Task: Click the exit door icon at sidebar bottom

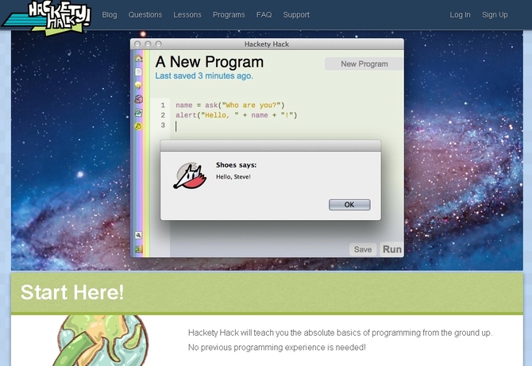Action: (x=138, y=249)
